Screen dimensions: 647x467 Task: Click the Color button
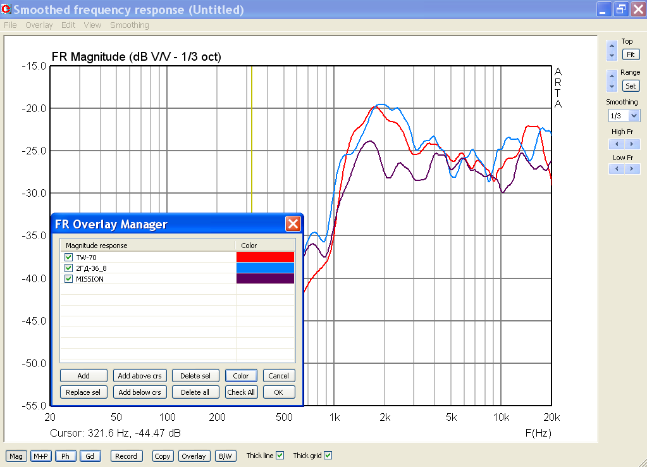pos(242,376)
